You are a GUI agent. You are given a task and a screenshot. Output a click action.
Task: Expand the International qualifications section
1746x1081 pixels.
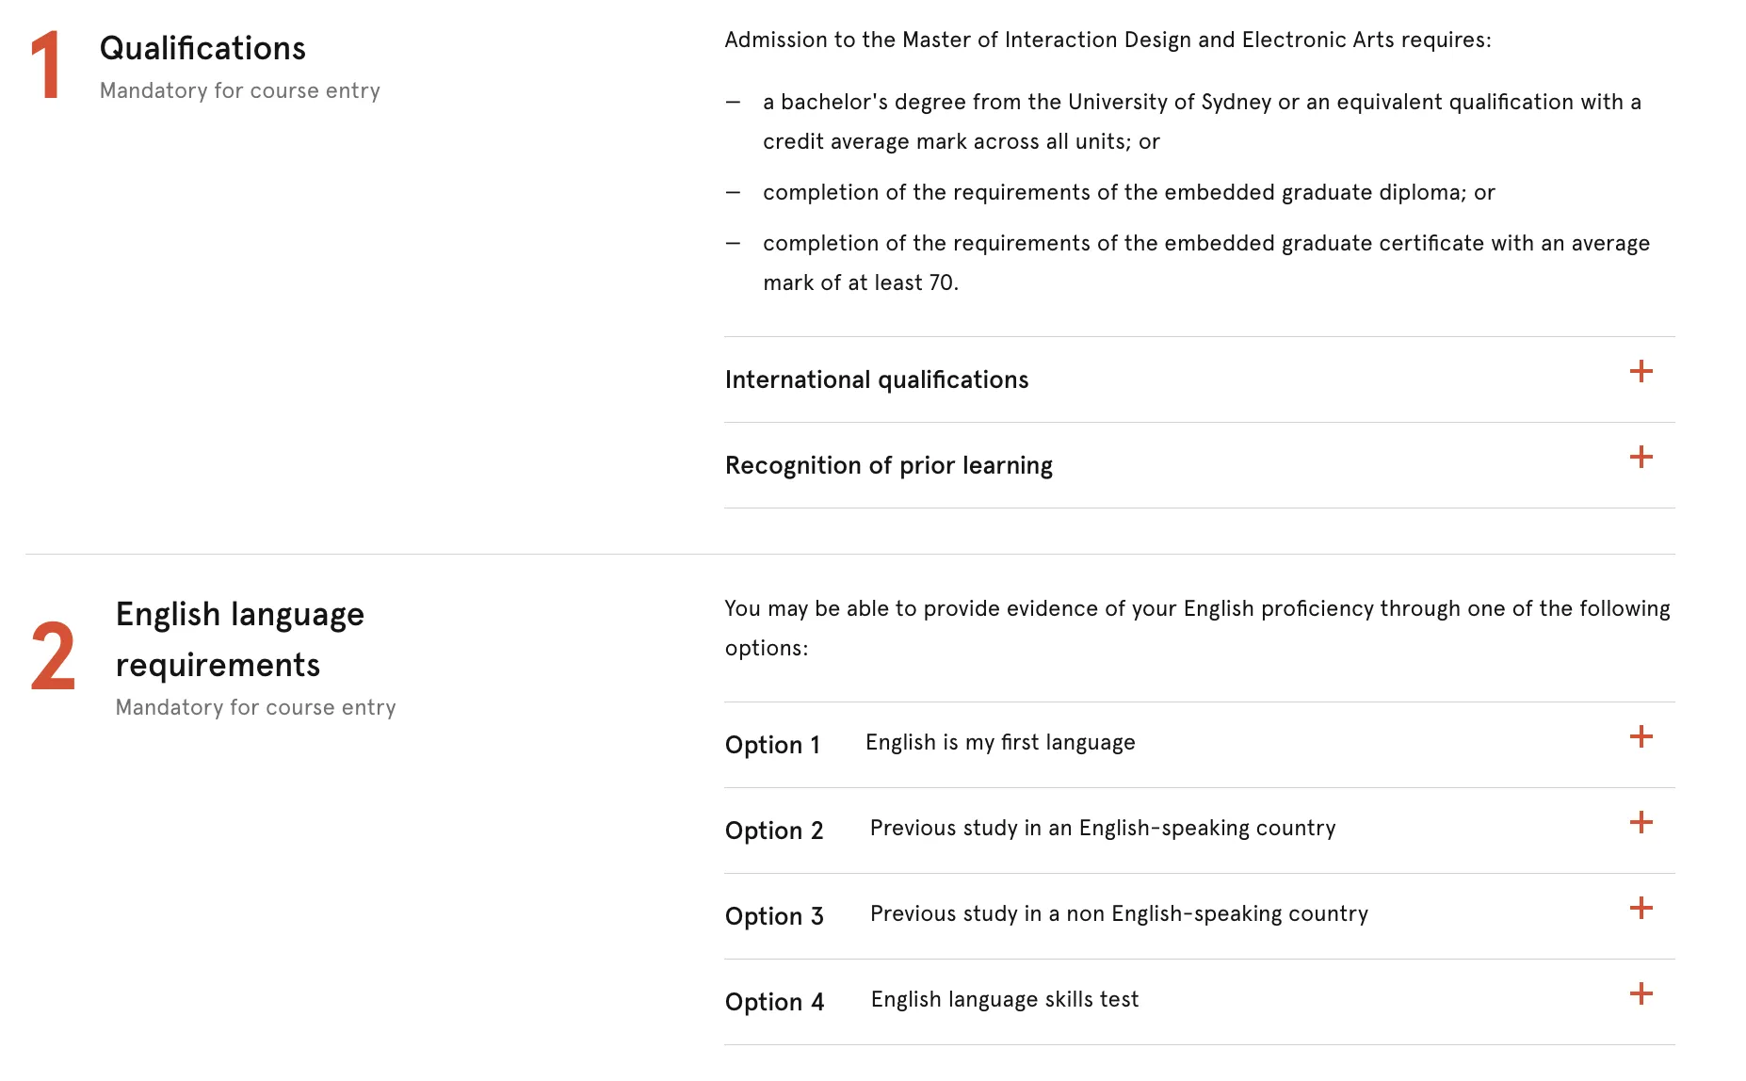(x=876, y=379)
